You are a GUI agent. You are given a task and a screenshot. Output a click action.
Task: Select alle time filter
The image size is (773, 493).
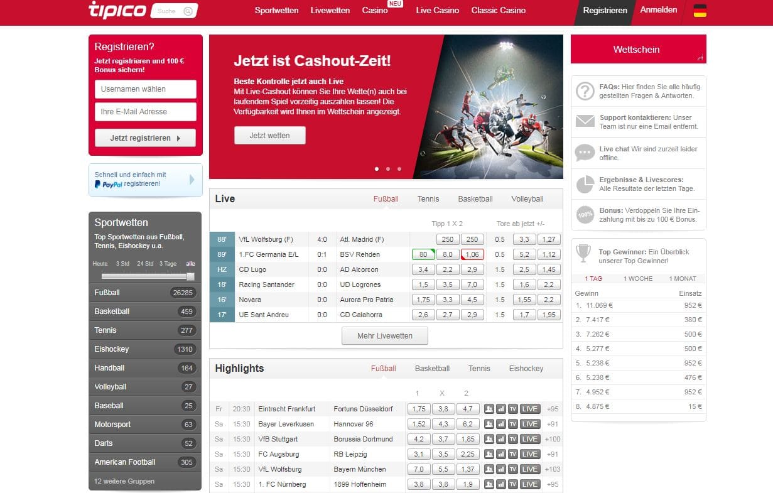tap(190, 264)
